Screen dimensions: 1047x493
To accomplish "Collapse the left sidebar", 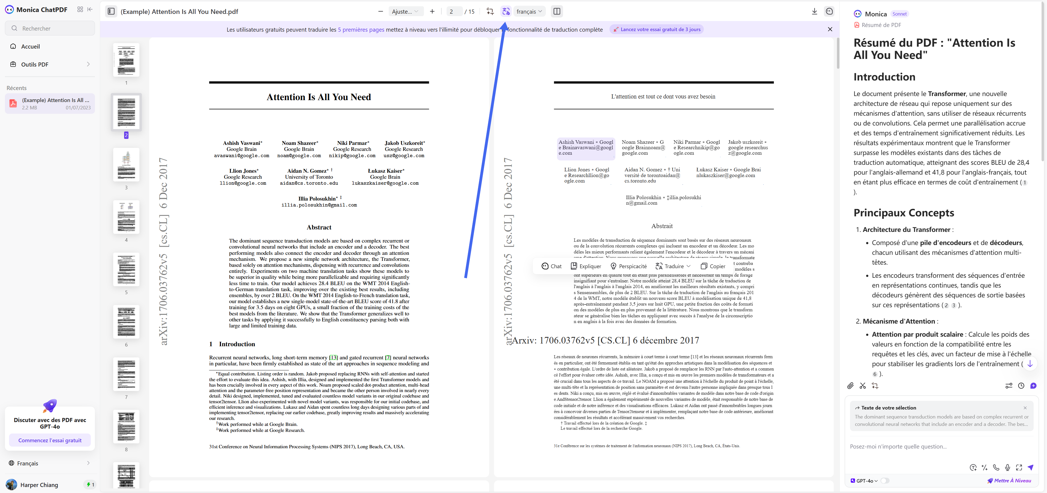I will pyautogui.click(x=90, y=9).
